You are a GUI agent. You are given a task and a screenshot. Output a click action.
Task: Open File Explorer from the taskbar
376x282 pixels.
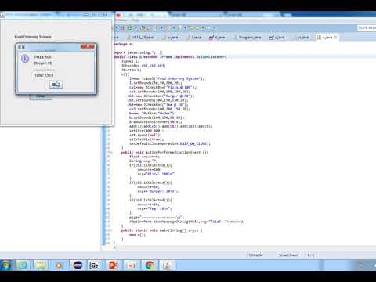[41, 266]
